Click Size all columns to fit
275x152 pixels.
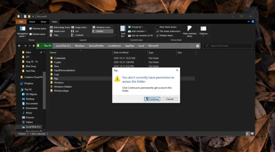tap(141, 35)
